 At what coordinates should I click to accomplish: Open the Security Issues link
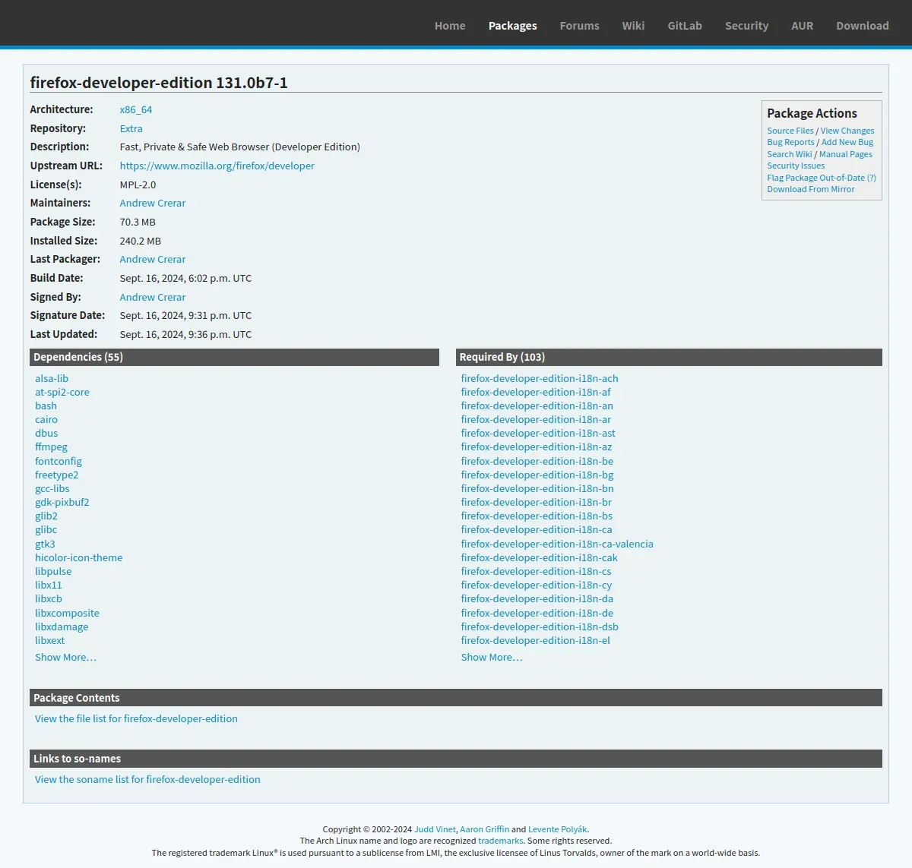click(x=796, y=166)
